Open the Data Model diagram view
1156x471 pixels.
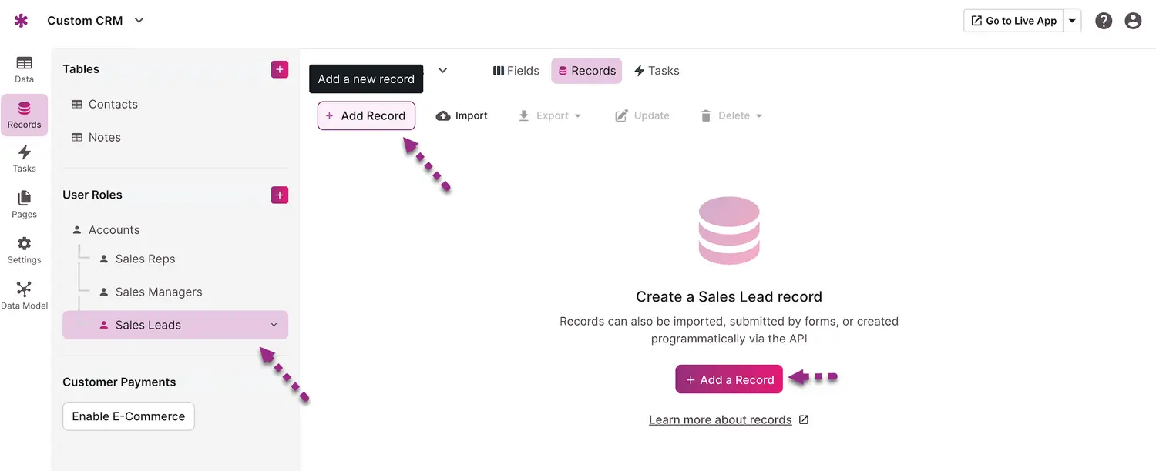[24, 295]
